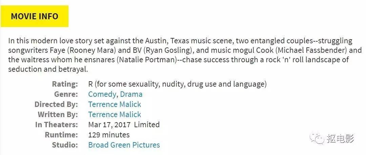This screenshot has width=366, height=155.
Task: Click the yellow MOVIE INFO header
Action: click(35, 16)
